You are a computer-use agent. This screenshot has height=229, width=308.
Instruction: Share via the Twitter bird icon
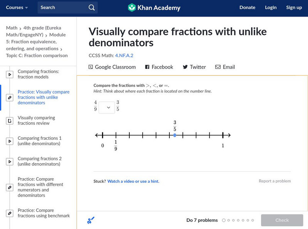point(185,67)
